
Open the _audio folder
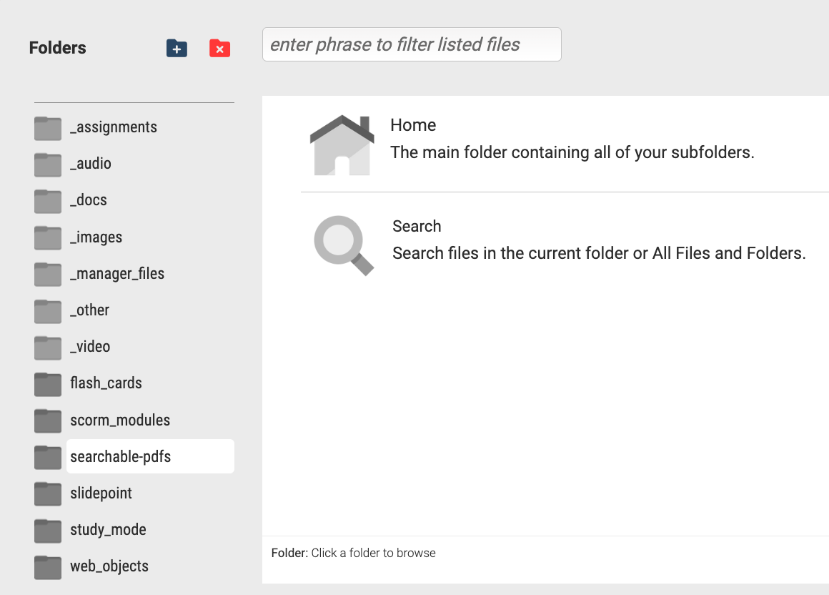(91, 164)
